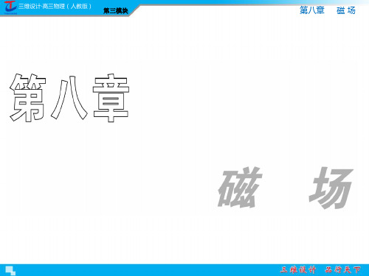Click the large outlined character 八
Viewport: 369px width, 276px height.
pos(69,98)
